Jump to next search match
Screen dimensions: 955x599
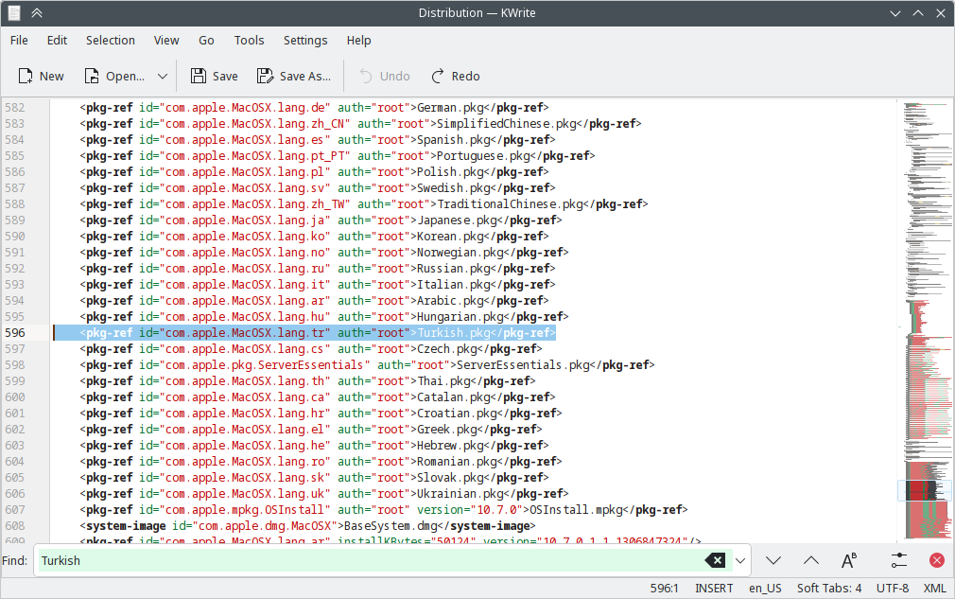773,560
